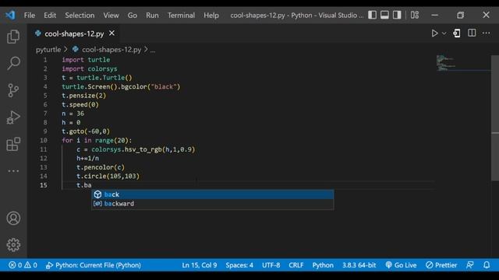499x280 pixels.
Task: Open the Explorer view in activity bar
Action: pyautogui.click(x=13, y=37)
